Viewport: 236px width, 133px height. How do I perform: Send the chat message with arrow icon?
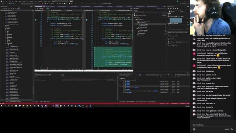coord(232,129)
